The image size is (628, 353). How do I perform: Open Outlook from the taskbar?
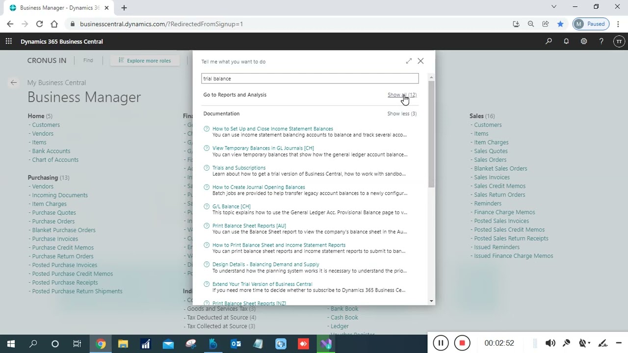tap(236, 344)
